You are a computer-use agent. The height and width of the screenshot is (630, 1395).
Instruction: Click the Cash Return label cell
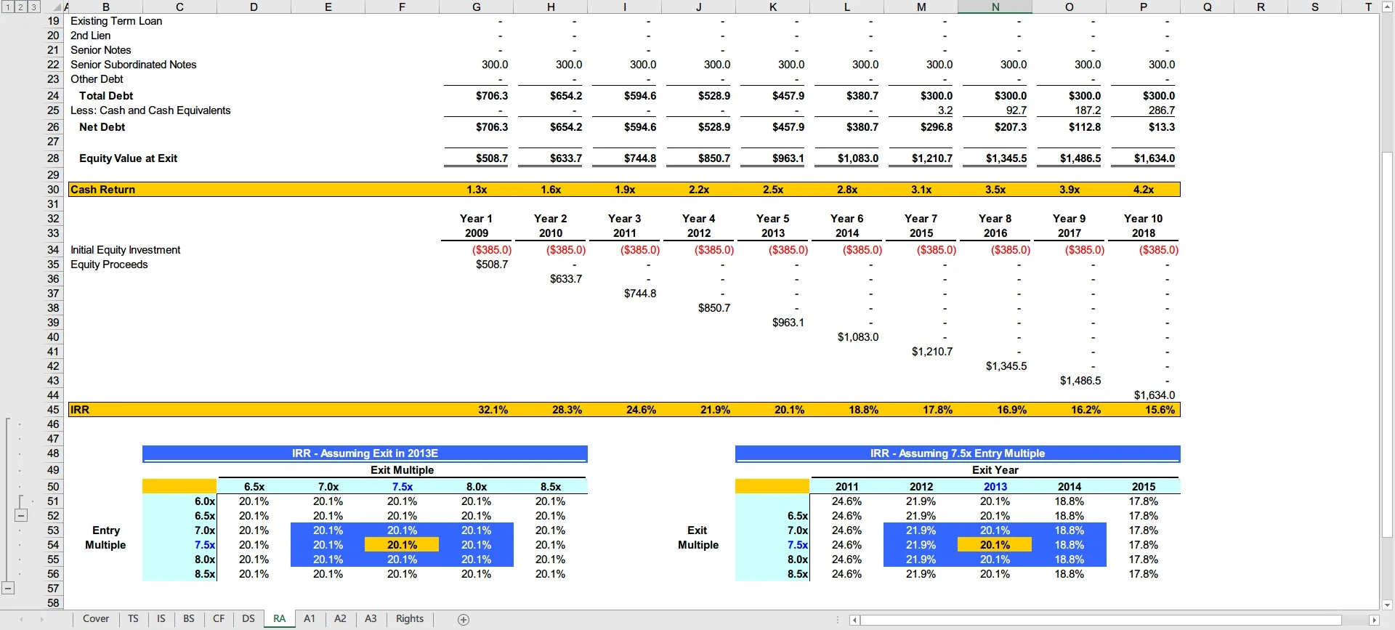(102, 190)
